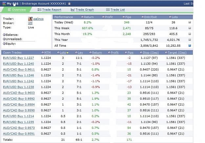Click the info icon next to Unrealized

[x=4, y=39]
